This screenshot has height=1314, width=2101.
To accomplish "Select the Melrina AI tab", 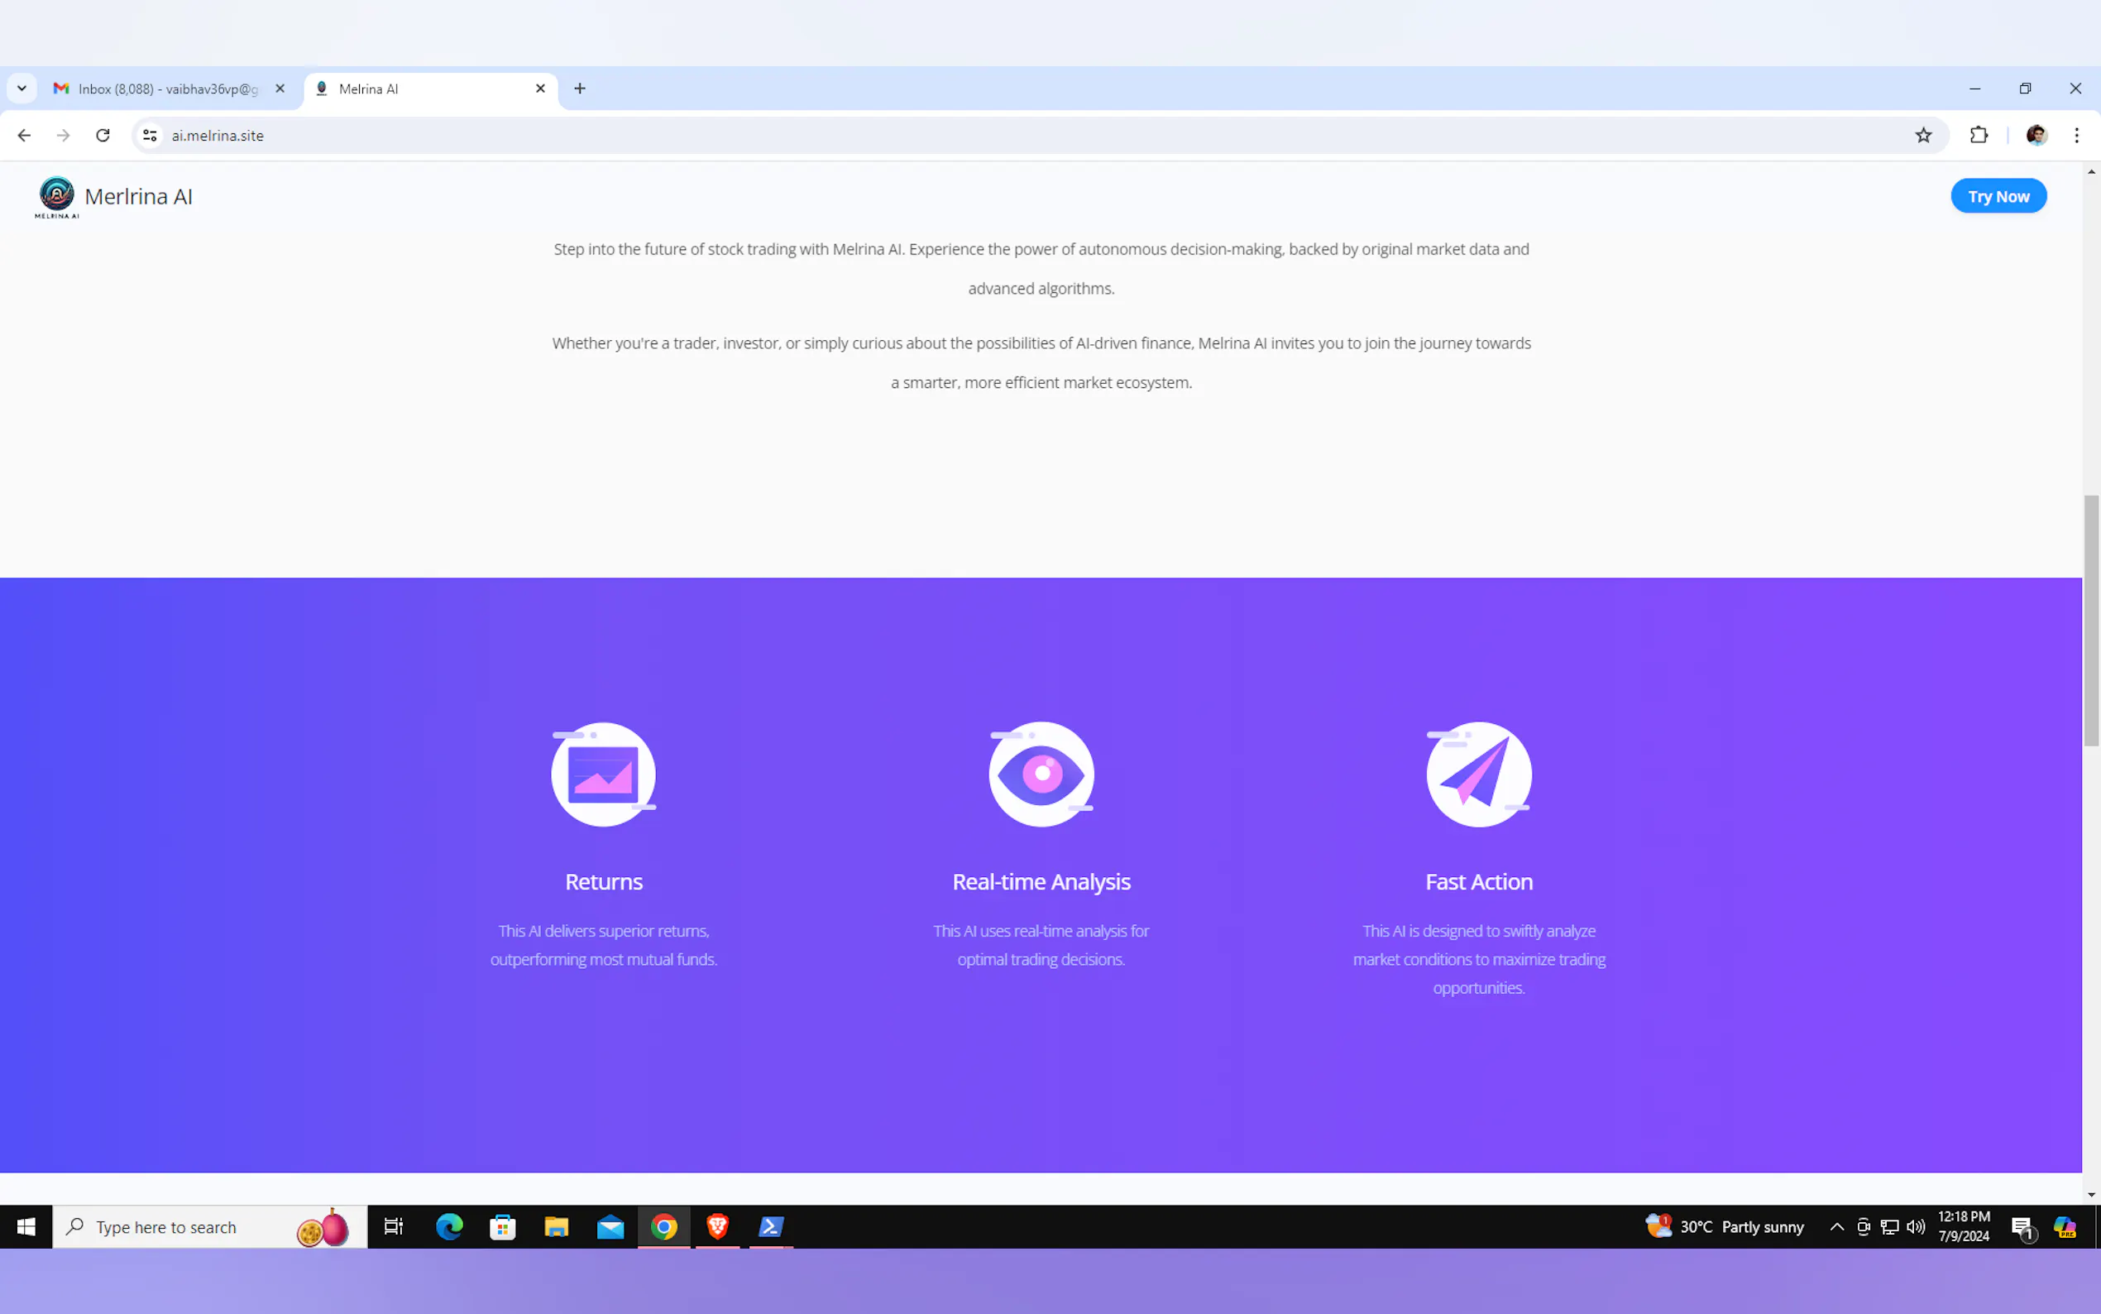I will pos(426,89).
